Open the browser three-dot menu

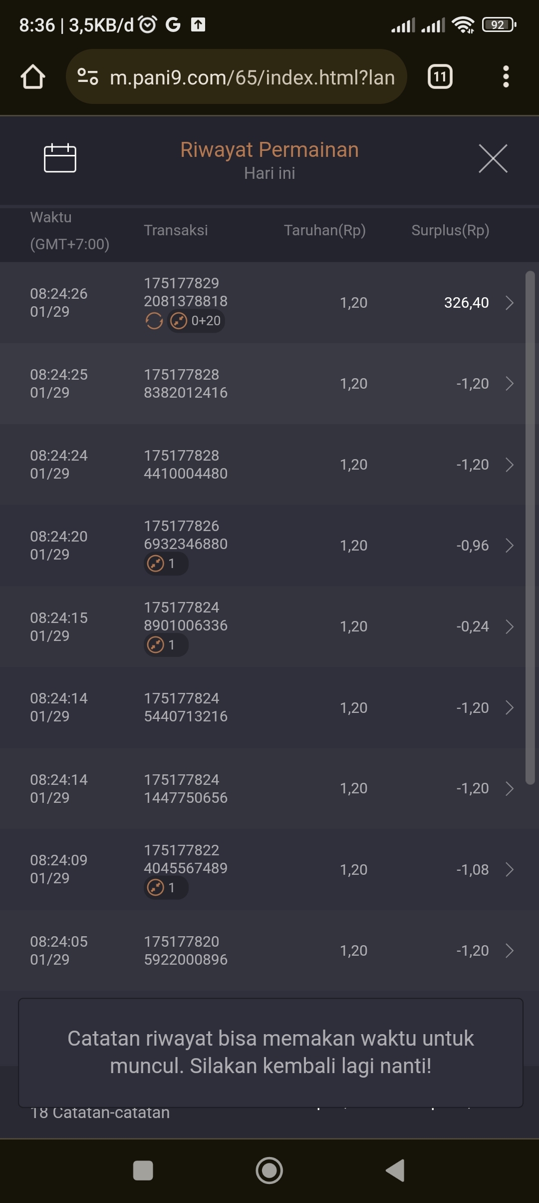[506, 77]
